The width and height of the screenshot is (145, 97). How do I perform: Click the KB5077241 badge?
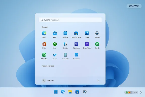134,6
